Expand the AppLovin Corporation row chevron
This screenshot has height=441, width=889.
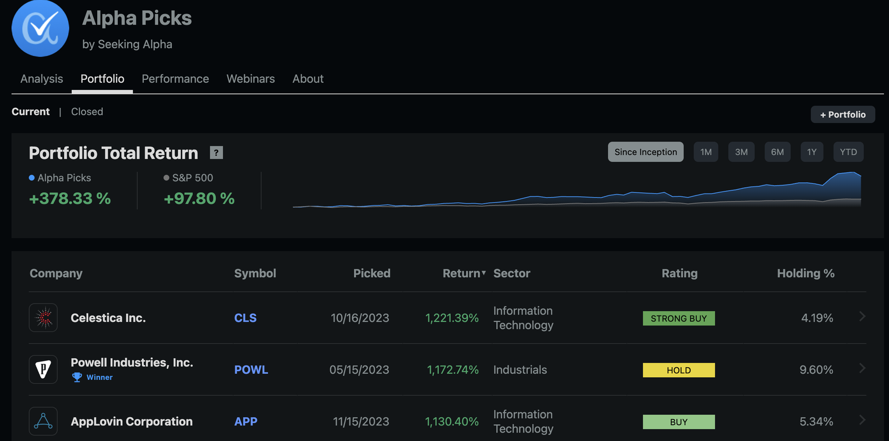coord(862,420)
